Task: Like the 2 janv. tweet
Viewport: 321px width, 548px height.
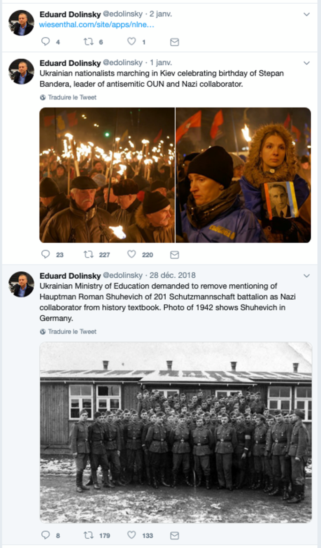Action: [x=132, y=42]
